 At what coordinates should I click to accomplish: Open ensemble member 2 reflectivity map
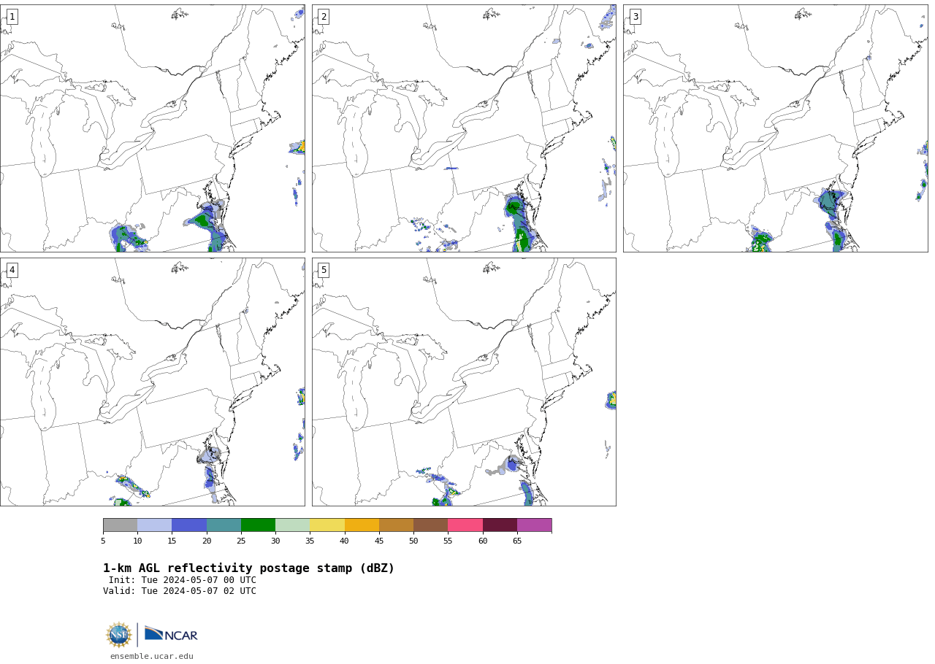(x=464, y=128)
